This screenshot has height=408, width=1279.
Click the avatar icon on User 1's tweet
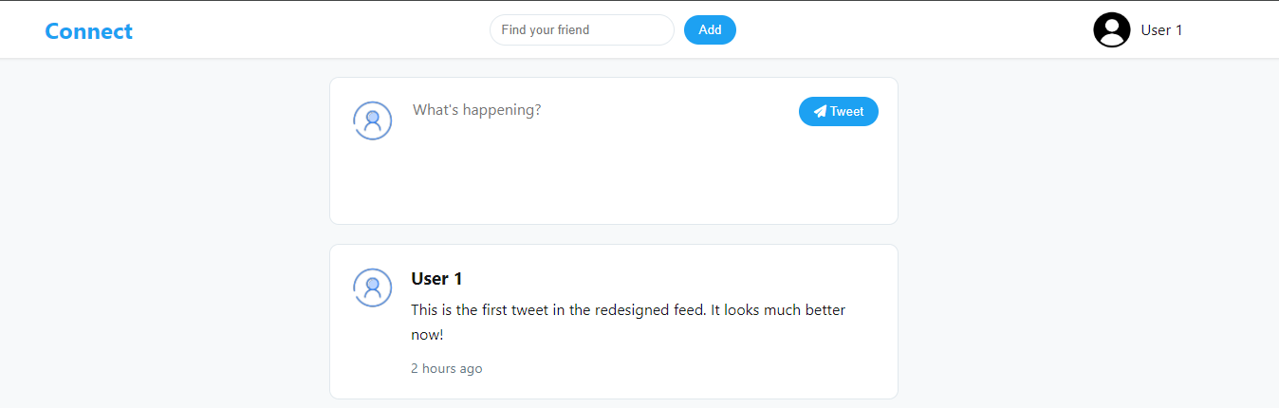point(373,287)
